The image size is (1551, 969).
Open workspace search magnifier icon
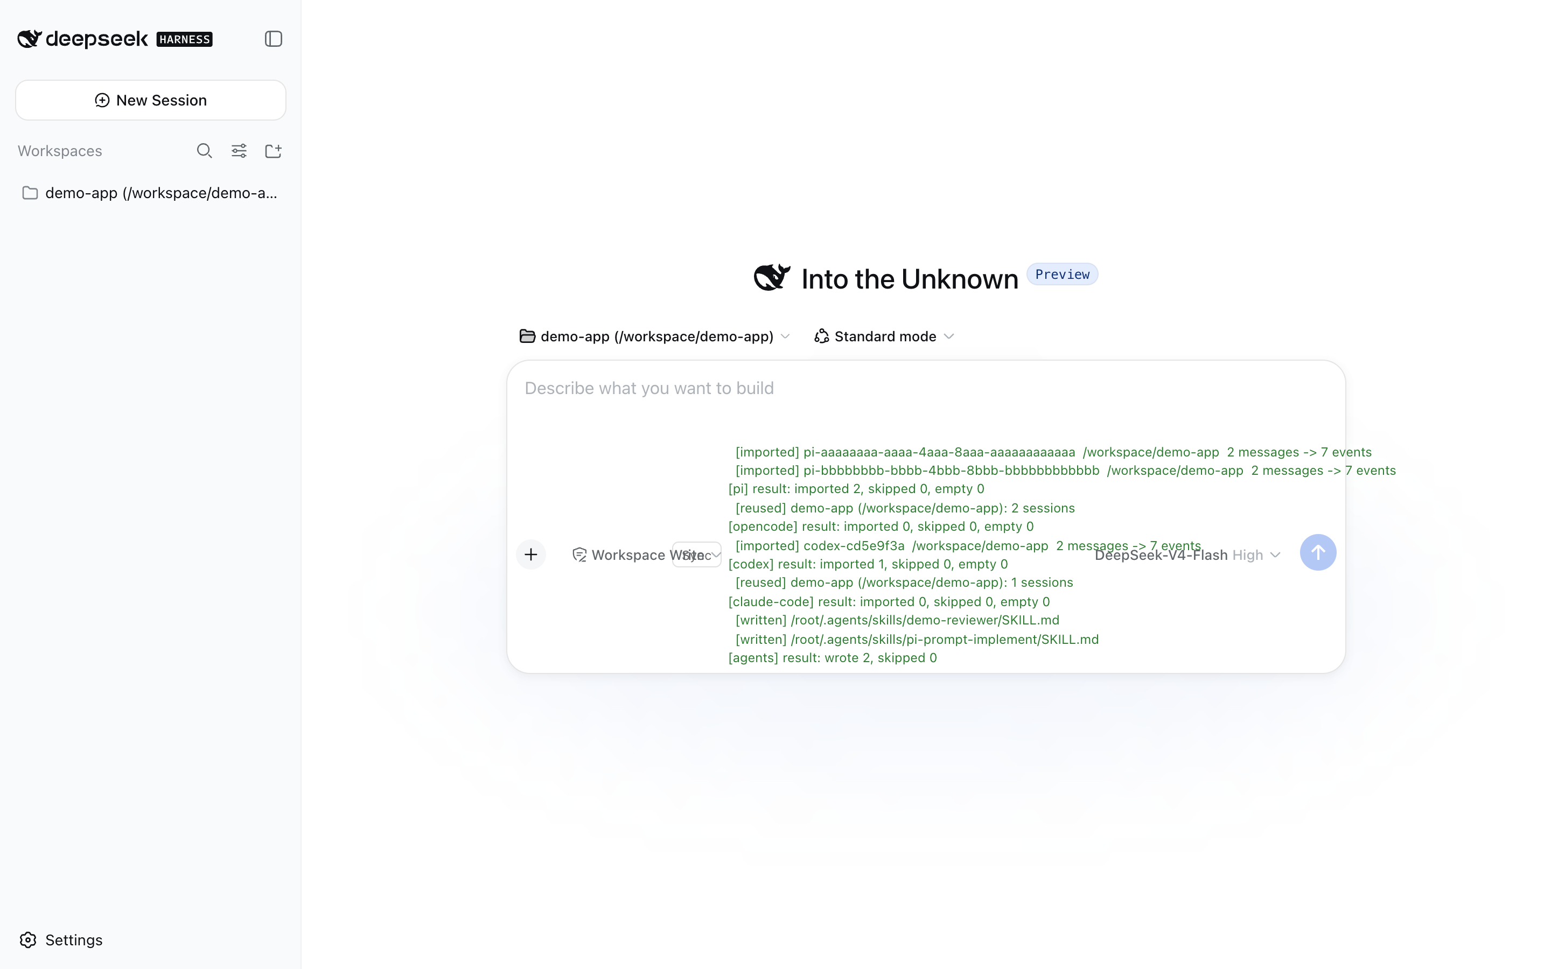coord(205,151)
